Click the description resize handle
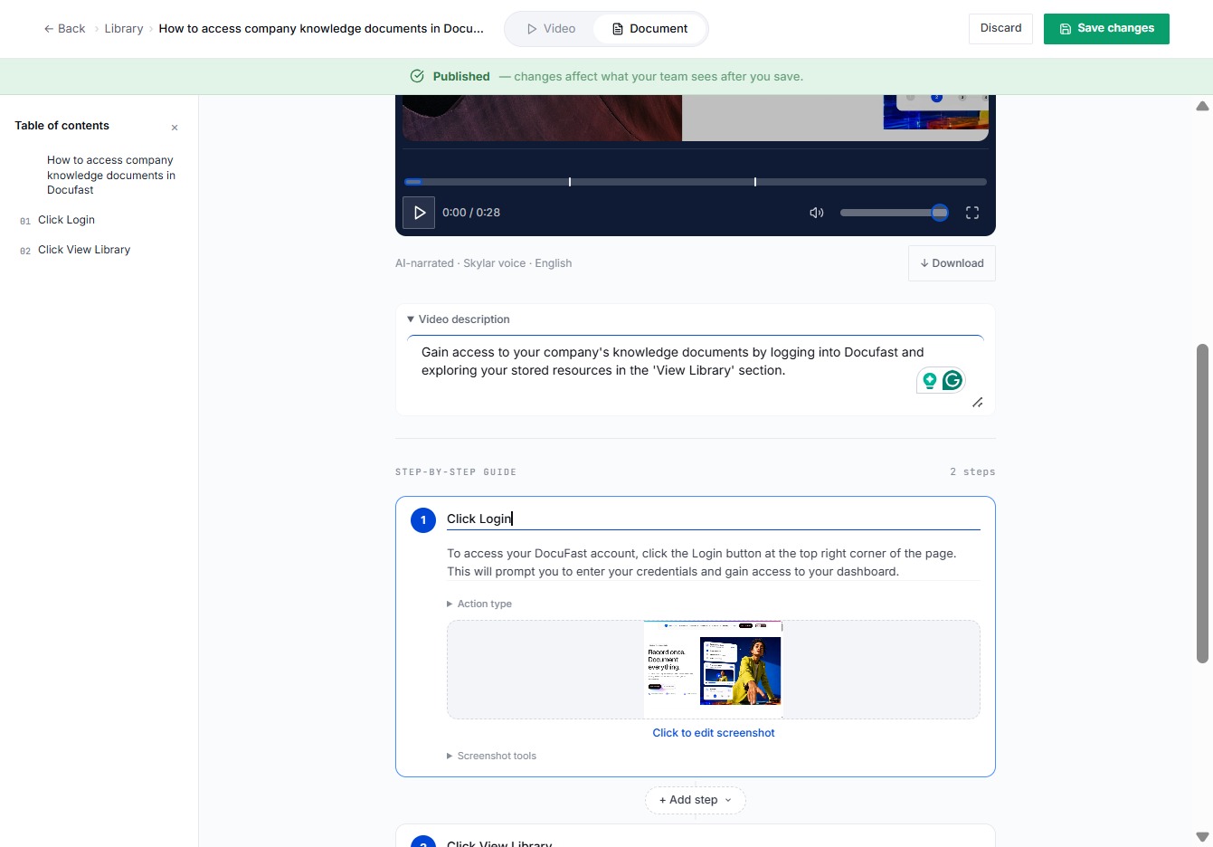Image resolution: width=1213 pixels, height=847 pixels. pos(977,403)
